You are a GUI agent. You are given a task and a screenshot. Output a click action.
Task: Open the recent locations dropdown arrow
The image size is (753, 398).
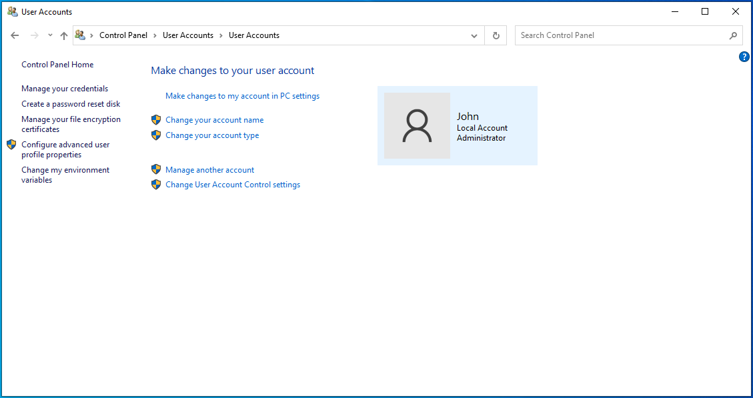pos(50,36)
